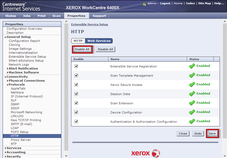Click the admin user icon in header
This screenshot has height=158, width=227.
point(144,4)
